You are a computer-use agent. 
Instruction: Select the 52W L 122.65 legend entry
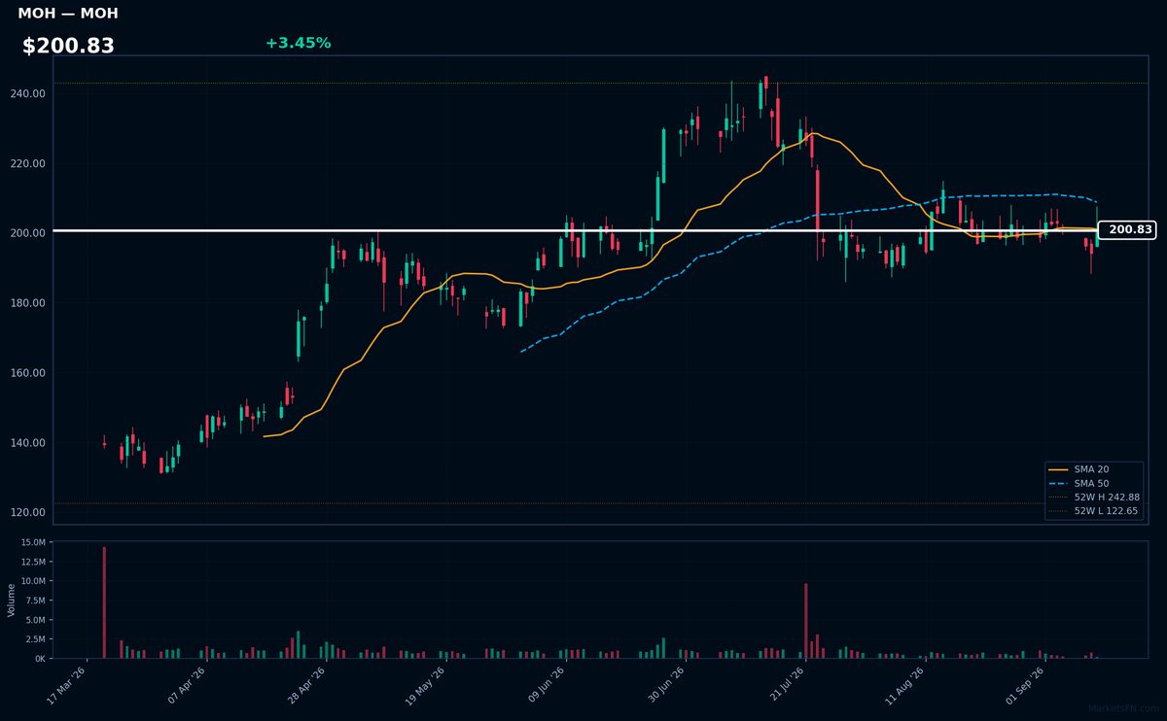(1094, 510)
